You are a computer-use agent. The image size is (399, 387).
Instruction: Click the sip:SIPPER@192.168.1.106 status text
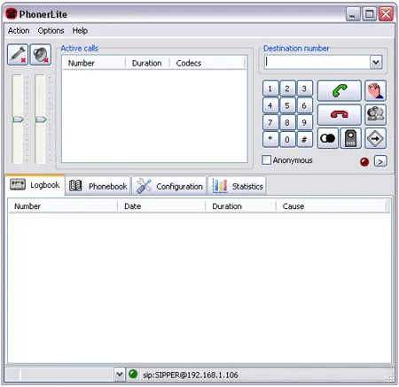(x=191, y=375)
